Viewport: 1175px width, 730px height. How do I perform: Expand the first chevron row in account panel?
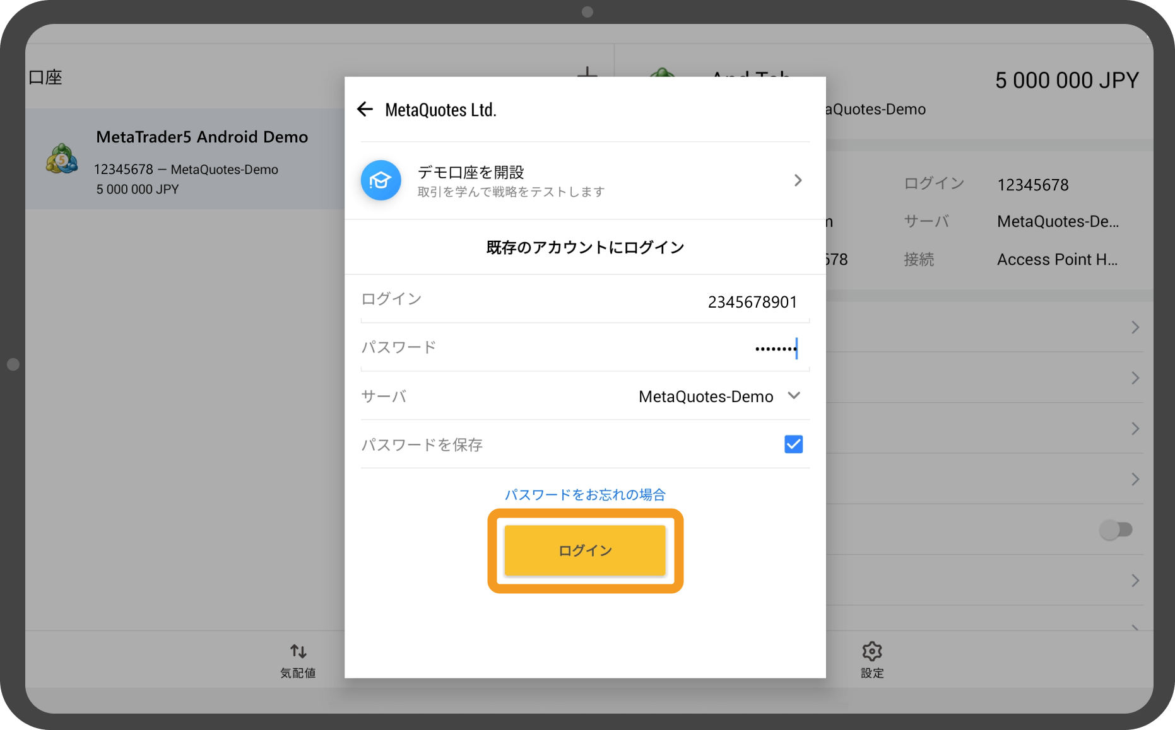pos(1135,327)
